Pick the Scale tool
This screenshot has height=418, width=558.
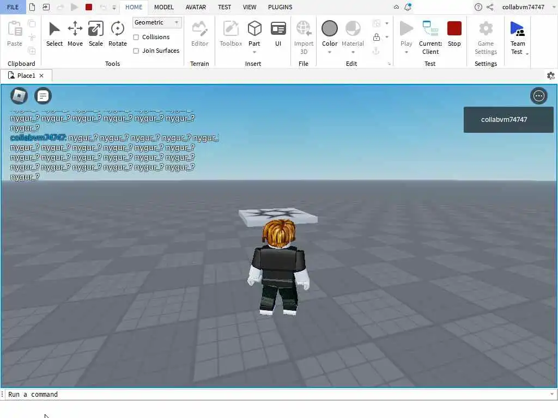pos(96,34)
